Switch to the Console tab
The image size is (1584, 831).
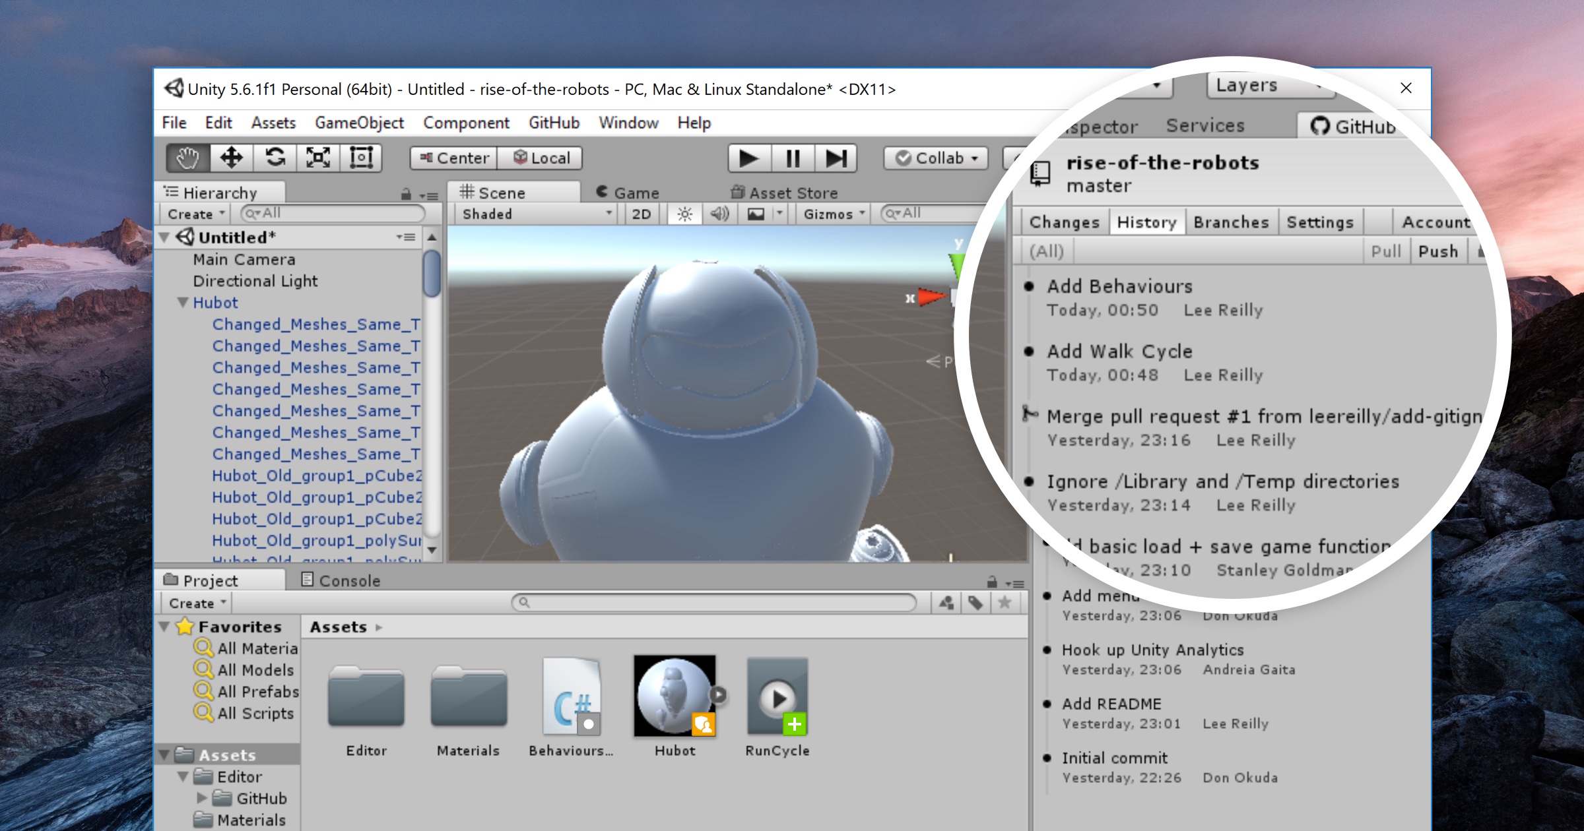341,580
